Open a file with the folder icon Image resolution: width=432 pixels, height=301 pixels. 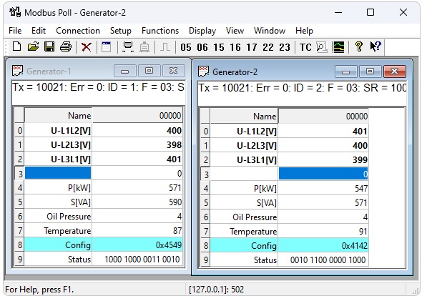(33, 46)
